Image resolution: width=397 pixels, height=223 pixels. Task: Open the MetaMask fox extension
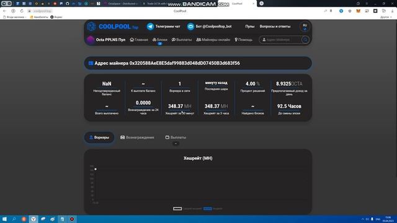click(358, 11)
